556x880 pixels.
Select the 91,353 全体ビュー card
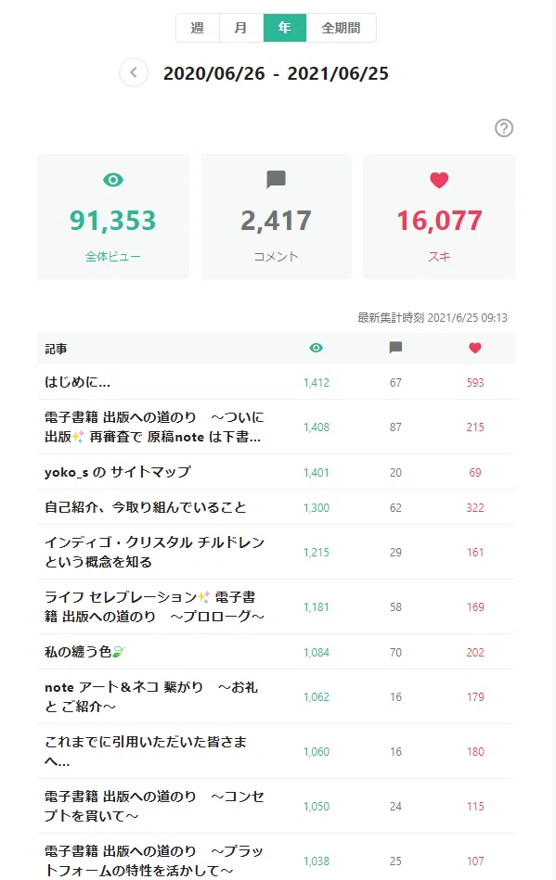point(113,217)
